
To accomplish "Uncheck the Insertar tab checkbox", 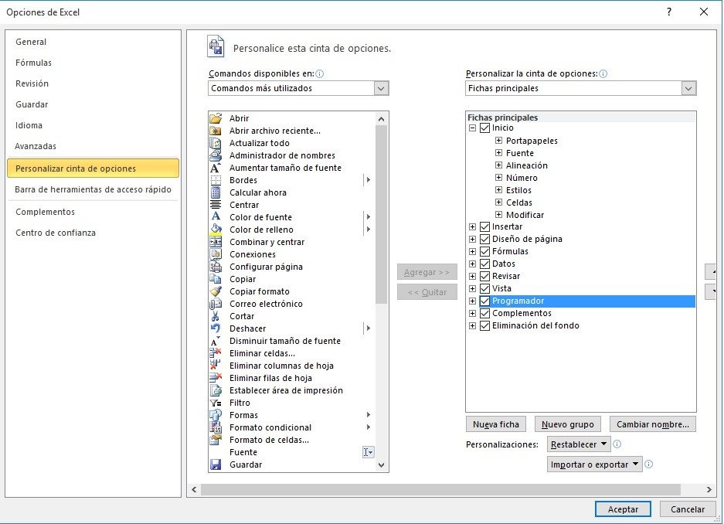I will [x=484, y=226].
